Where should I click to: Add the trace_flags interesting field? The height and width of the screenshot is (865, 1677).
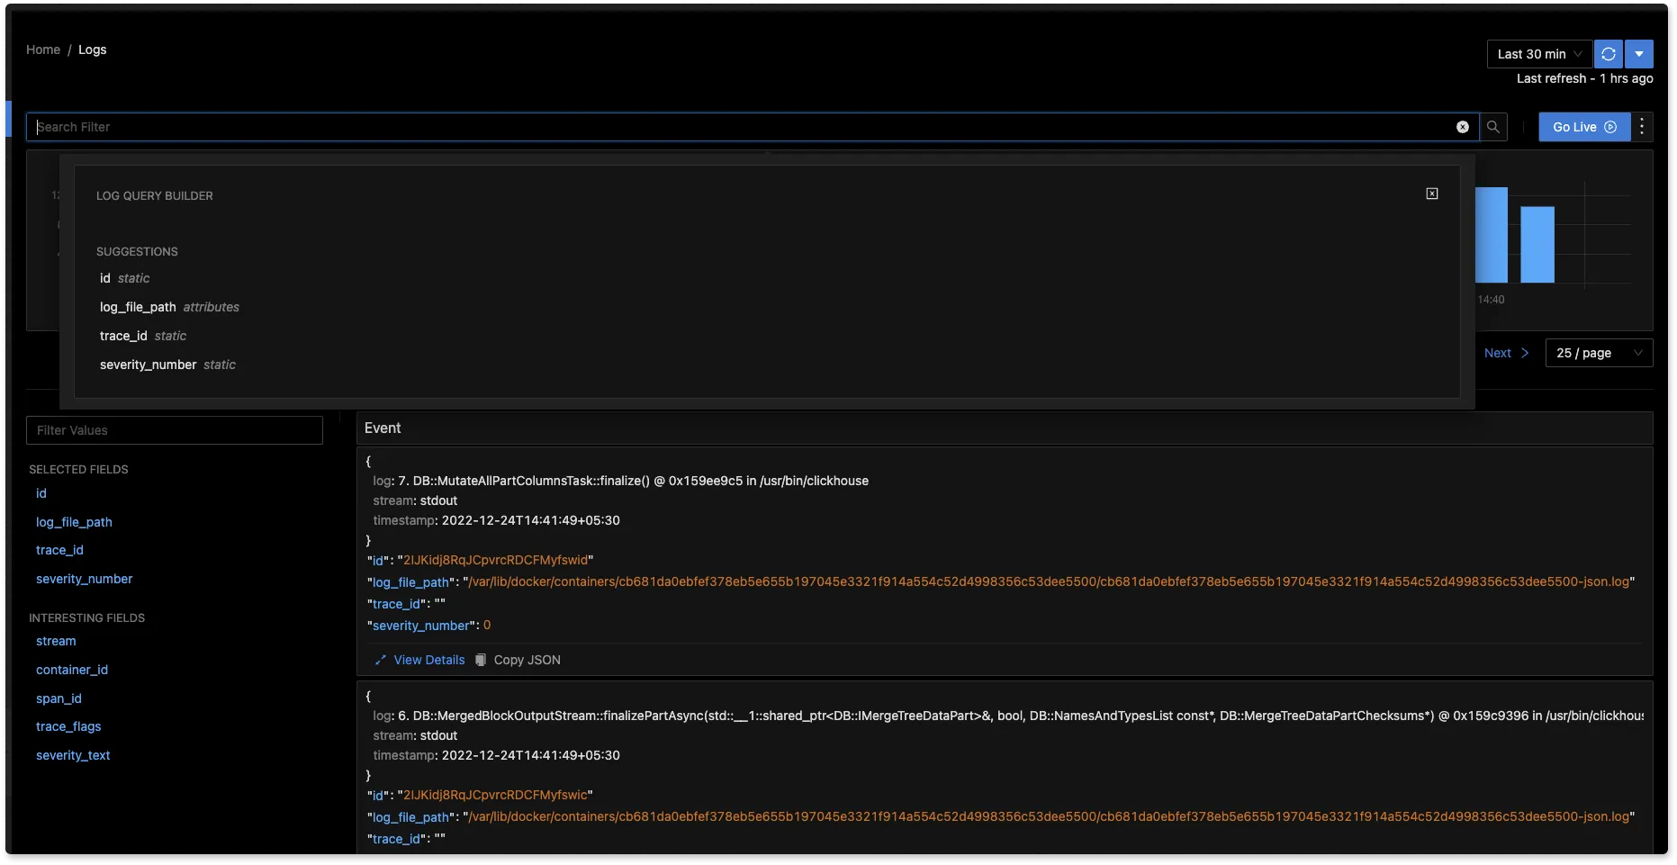point(68,726)
